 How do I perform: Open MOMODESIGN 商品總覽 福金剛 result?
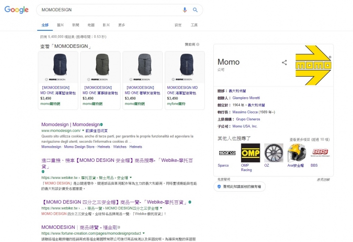[x=79, y=227]
